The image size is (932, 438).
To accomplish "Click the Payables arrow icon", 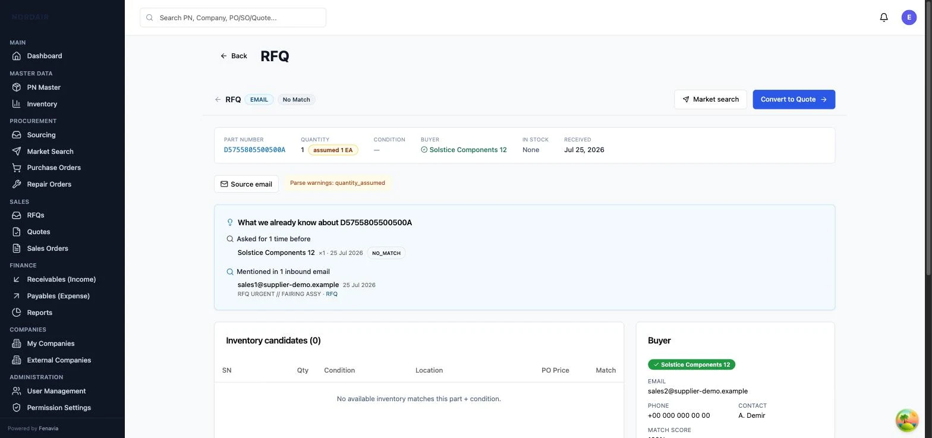I will click(x=17, y=296).
